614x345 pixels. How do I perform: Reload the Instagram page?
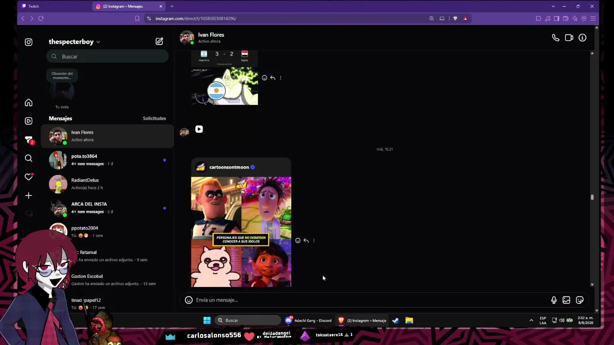coord(41,19)
